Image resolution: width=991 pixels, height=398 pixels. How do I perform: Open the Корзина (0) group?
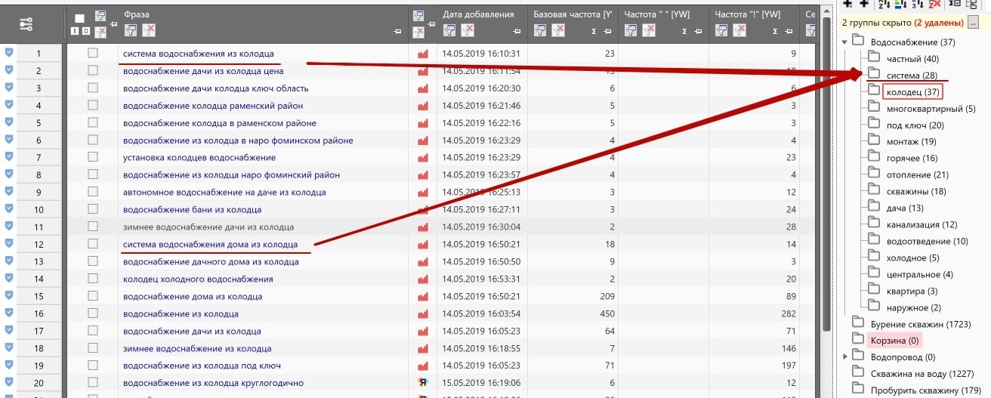click(x=893, y=341)
